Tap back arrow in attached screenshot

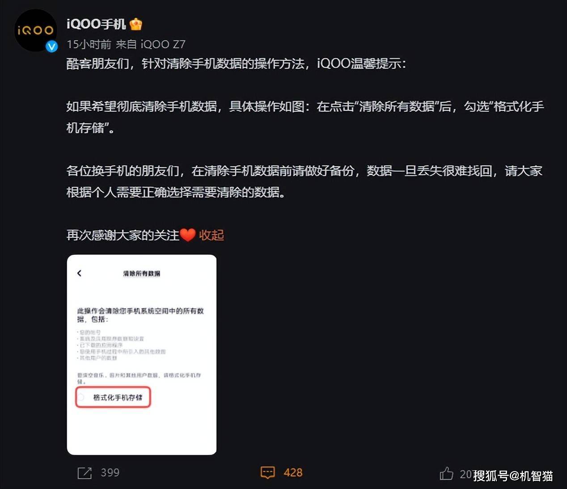coord(79,273)
